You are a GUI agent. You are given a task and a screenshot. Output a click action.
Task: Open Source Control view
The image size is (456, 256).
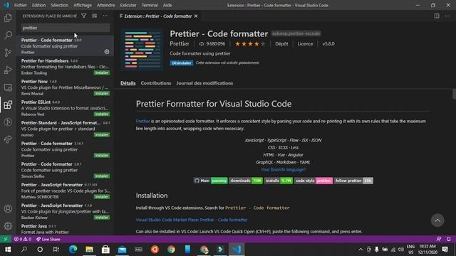[x=8, y=53]
